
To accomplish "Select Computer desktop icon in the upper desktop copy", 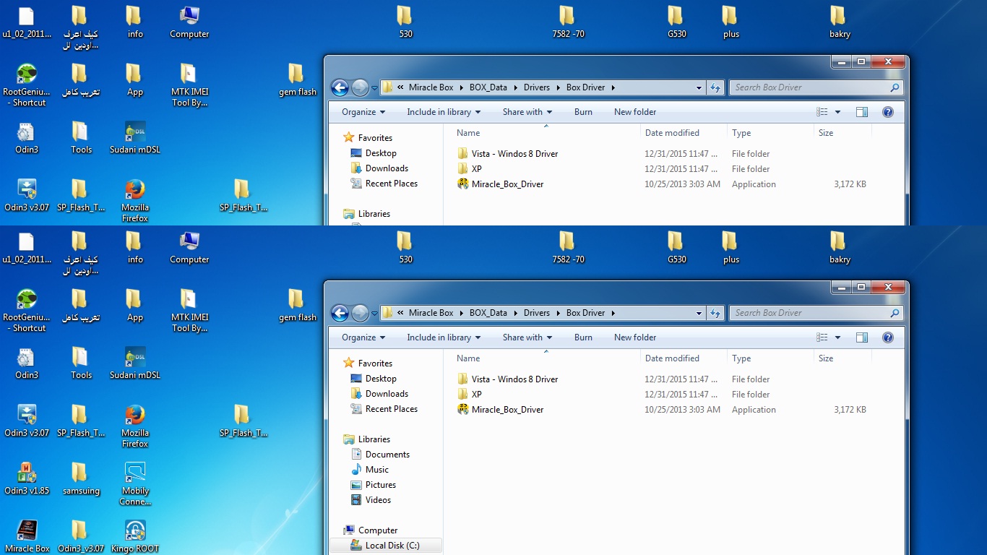I will point(189,22).
